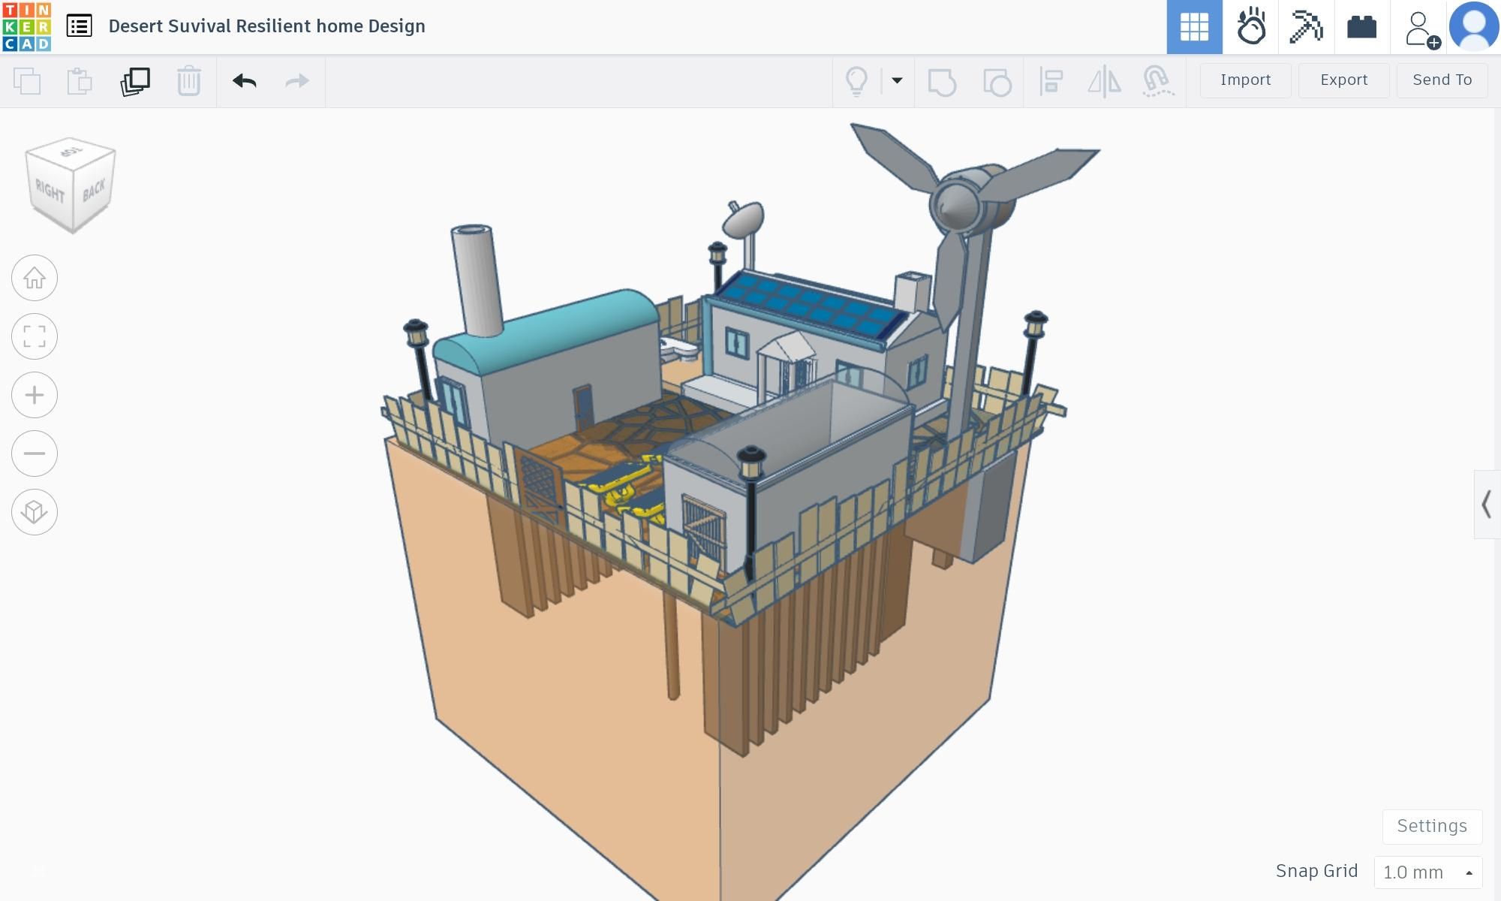Click the Import button
Image resolution: width=1501 pixels, height=901 pixels.
coord(1245,80)
